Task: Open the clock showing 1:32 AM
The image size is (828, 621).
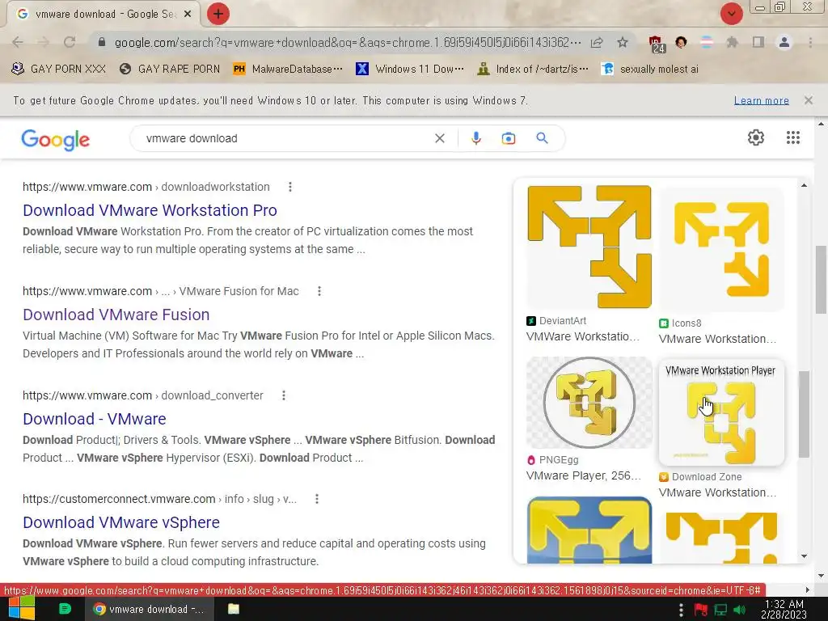Action: (x=784, y=609)
